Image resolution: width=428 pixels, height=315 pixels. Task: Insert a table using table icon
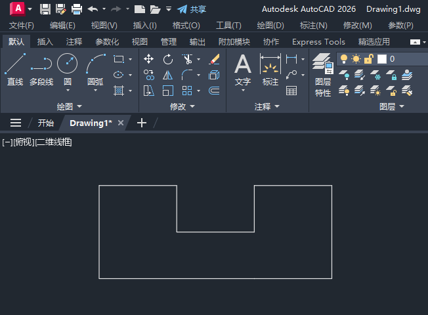291,91
